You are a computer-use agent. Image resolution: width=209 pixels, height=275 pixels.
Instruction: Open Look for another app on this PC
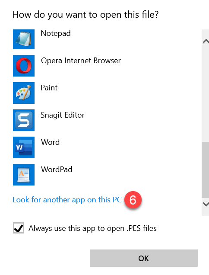(x=67, y=200)
